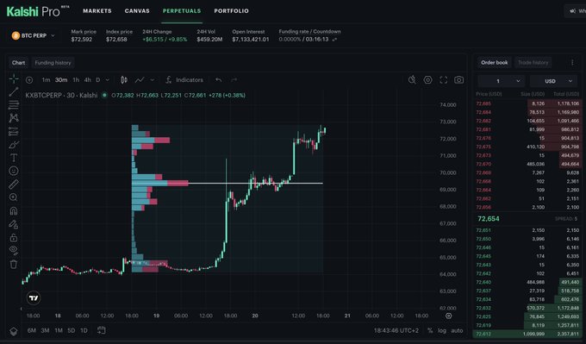Viewport: 586px width, 344px height.
Task: Expand the timeframe interval dropdown
Action: pyautogui.click(x=107, y=80)
